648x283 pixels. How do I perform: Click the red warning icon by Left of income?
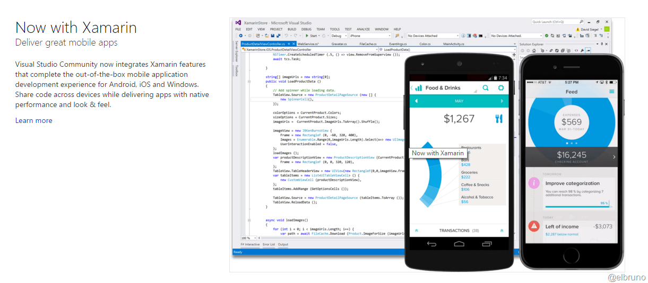534,226
